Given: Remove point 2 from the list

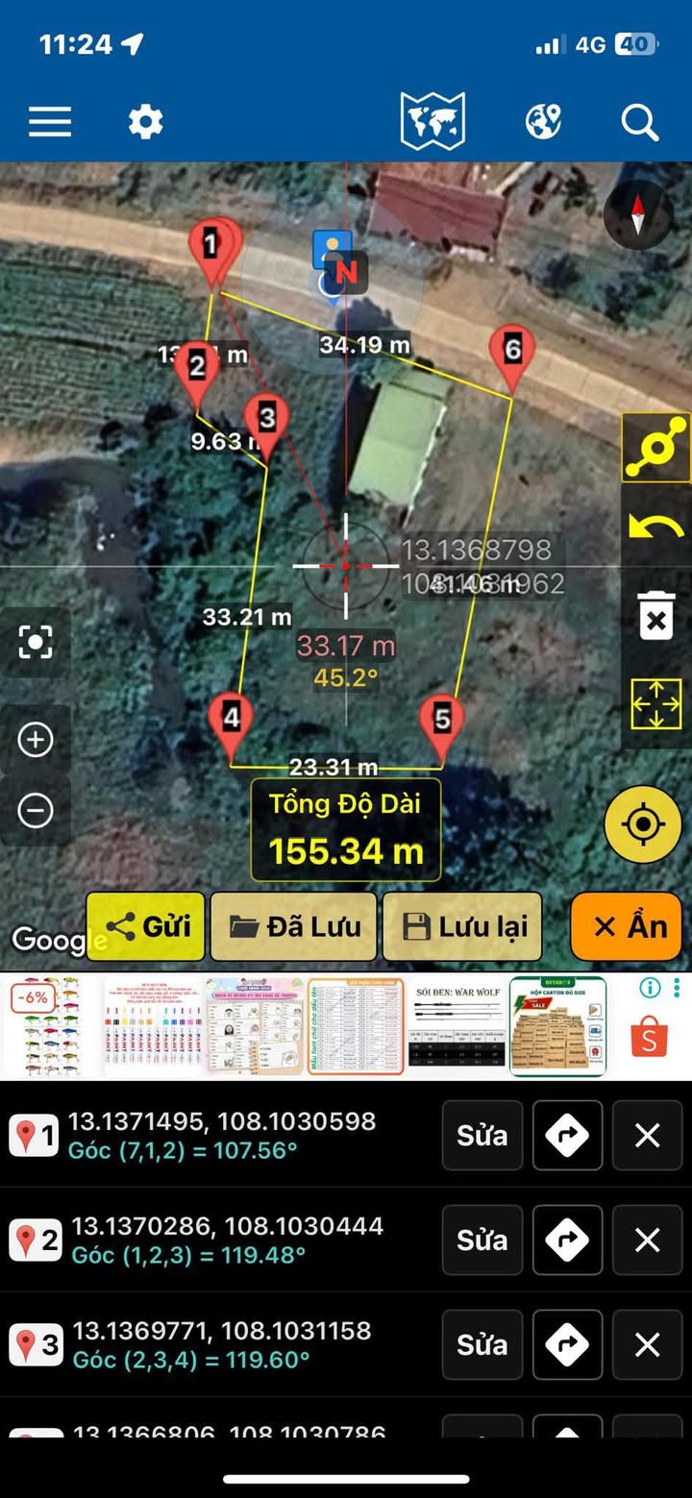Looking at the screenshot, I should (x=647, y=1240).
